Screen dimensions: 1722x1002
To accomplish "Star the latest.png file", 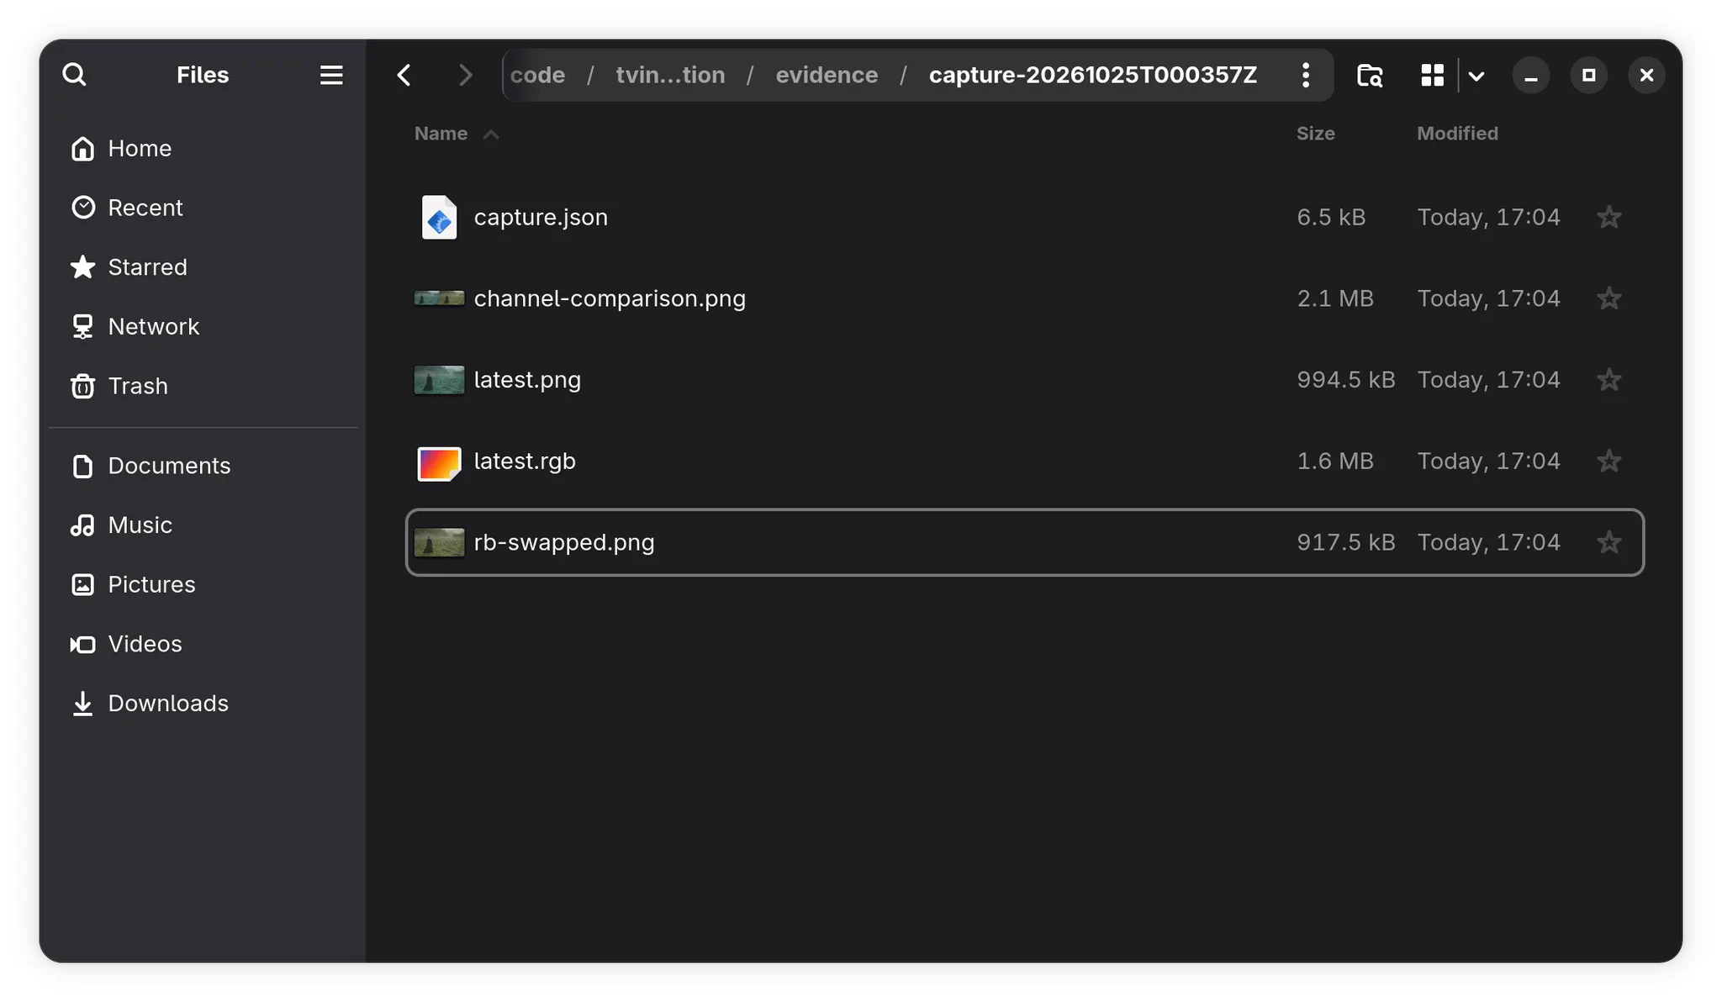I will tap(1609, 380).
